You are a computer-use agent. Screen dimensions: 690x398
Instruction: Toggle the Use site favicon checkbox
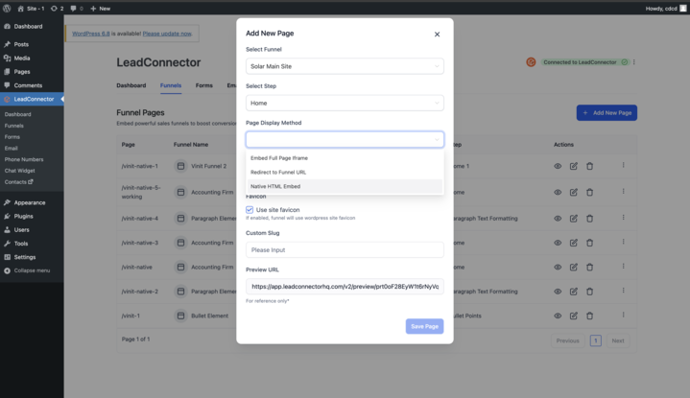click(250, 210)
